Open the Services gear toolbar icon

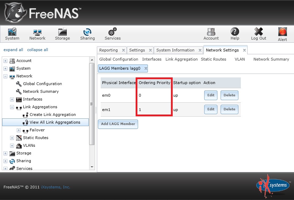[113, 34]
